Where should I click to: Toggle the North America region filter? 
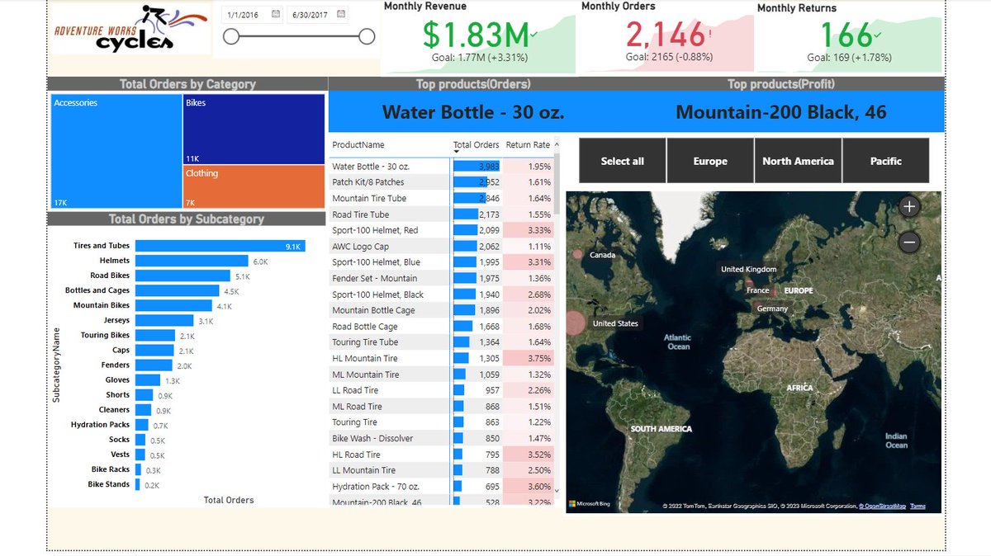(798, 160)
